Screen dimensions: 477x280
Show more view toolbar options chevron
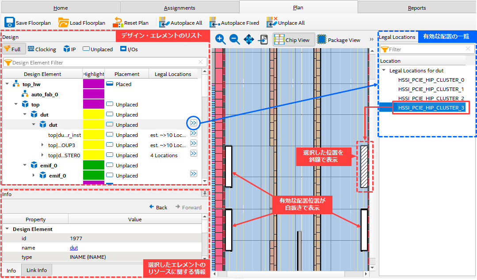371,39
